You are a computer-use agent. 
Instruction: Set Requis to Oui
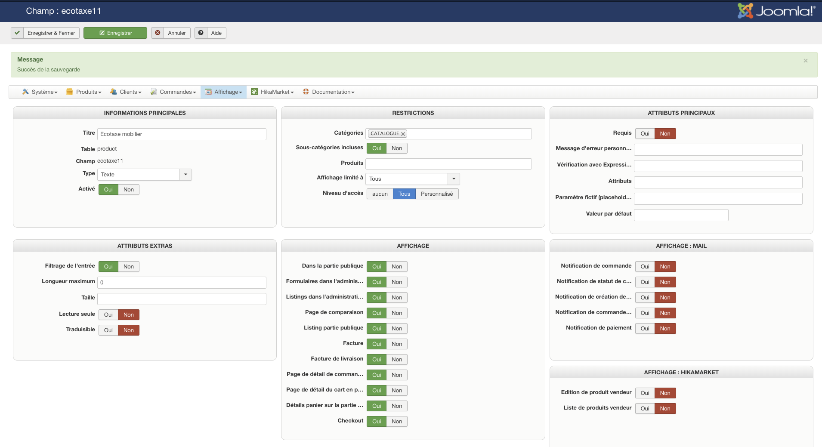click(645, 134)
